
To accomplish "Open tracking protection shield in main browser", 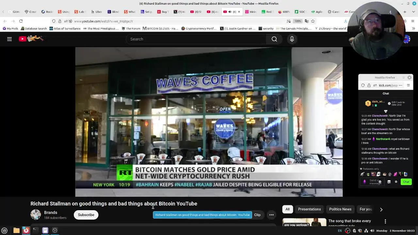I will [54, 21].
